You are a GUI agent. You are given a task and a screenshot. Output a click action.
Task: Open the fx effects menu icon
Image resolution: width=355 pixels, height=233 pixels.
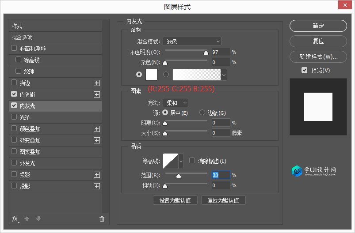[x=15, y=219]
